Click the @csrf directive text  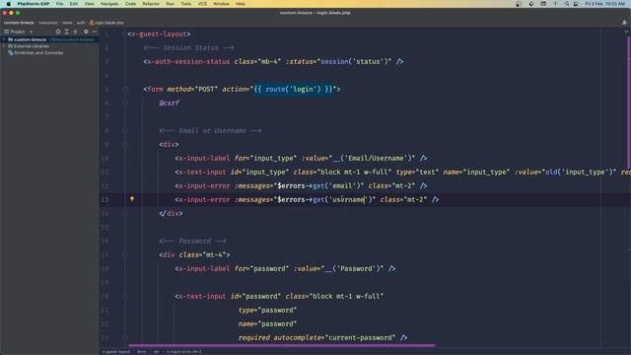pyautogui.click(x=169, y=103)
